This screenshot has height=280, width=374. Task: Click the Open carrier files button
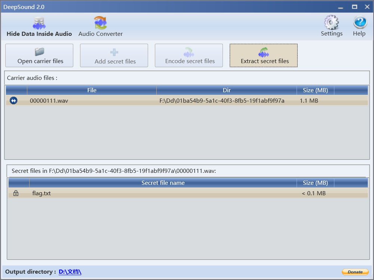[39, 56]
